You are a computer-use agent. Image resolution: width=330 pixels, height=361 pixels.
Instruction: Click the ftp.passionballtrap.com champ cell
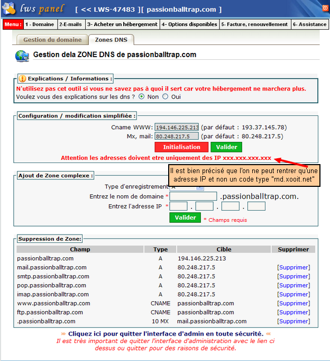click(x=50, y=312)
